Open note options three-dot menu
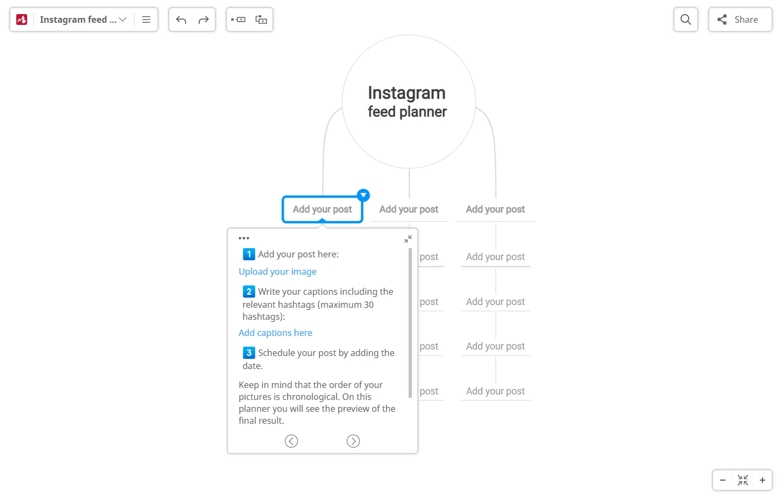782x498 pixels. [244, 238]
